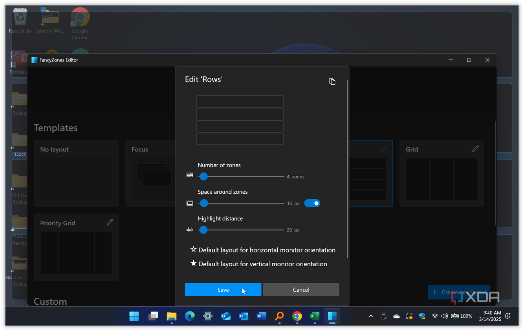Edit the Grid template with its pencil icon
This screenshot has height=331, width=524.
[476, 149]
